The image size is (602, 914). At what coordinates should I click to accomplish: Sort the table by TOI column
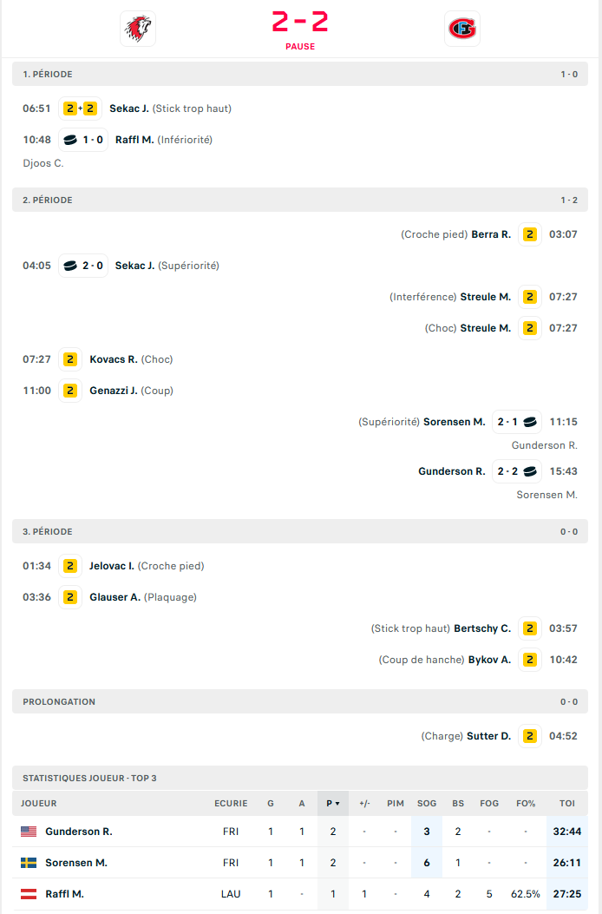point(567,804)
